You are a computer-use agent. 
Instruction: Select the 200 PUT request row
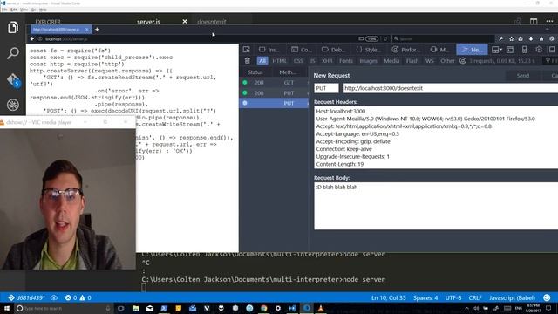click(274, 93)
